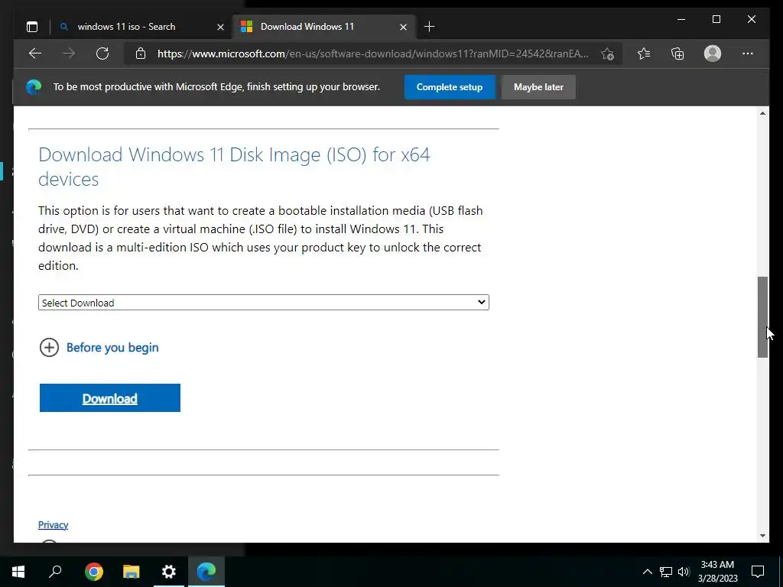Open the Windows Start menu

pyautogui.click(x=18, y=572)
